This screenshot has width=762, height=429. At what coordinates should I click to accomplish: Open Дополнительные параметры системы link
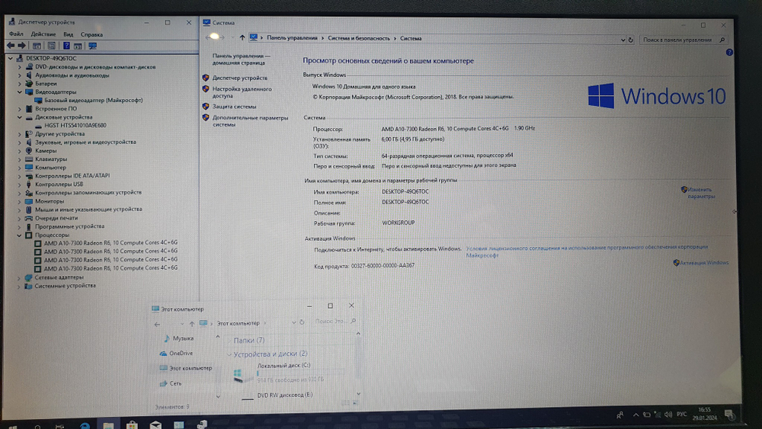pos(250,121)
